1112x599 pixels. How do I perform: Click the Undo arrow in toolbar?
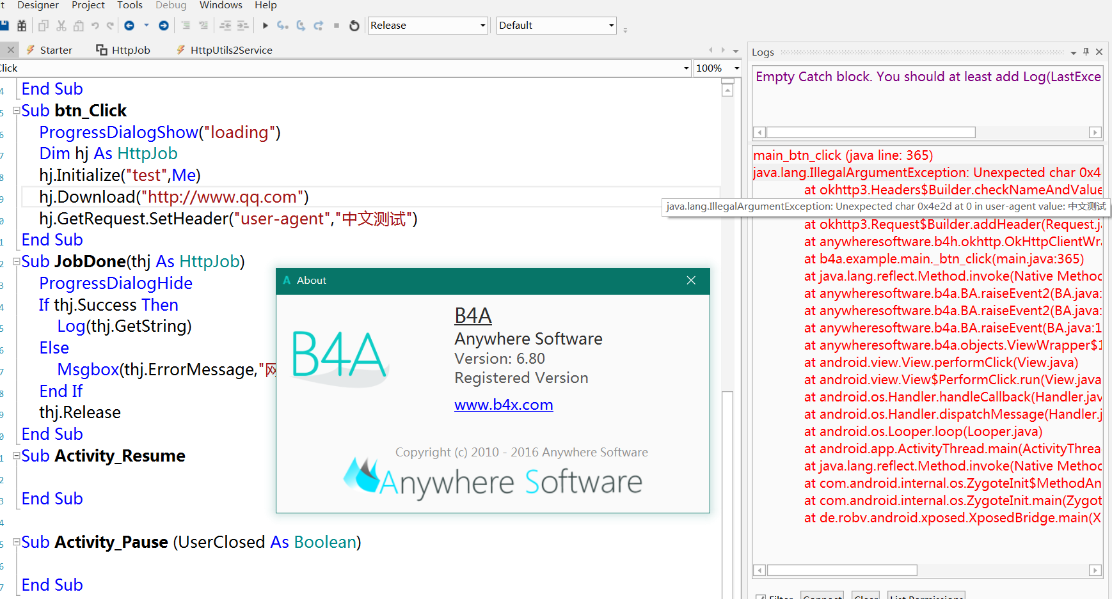95,26
